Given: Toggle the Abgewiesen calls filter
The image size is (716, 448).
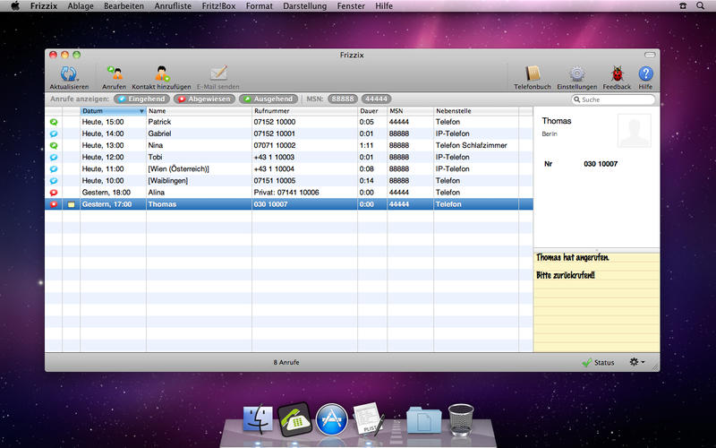Looking at the screenshot, I should coord(204,99).
